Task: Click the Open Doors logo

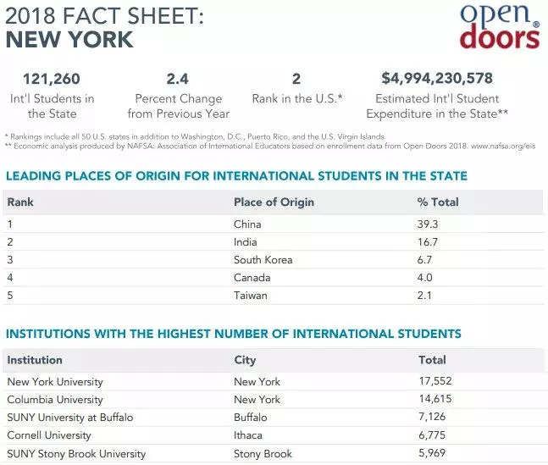Action: click(x=500, y=26)
